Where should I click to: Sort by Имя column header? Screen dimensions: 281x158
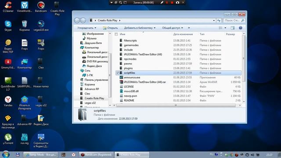point(122,34)
